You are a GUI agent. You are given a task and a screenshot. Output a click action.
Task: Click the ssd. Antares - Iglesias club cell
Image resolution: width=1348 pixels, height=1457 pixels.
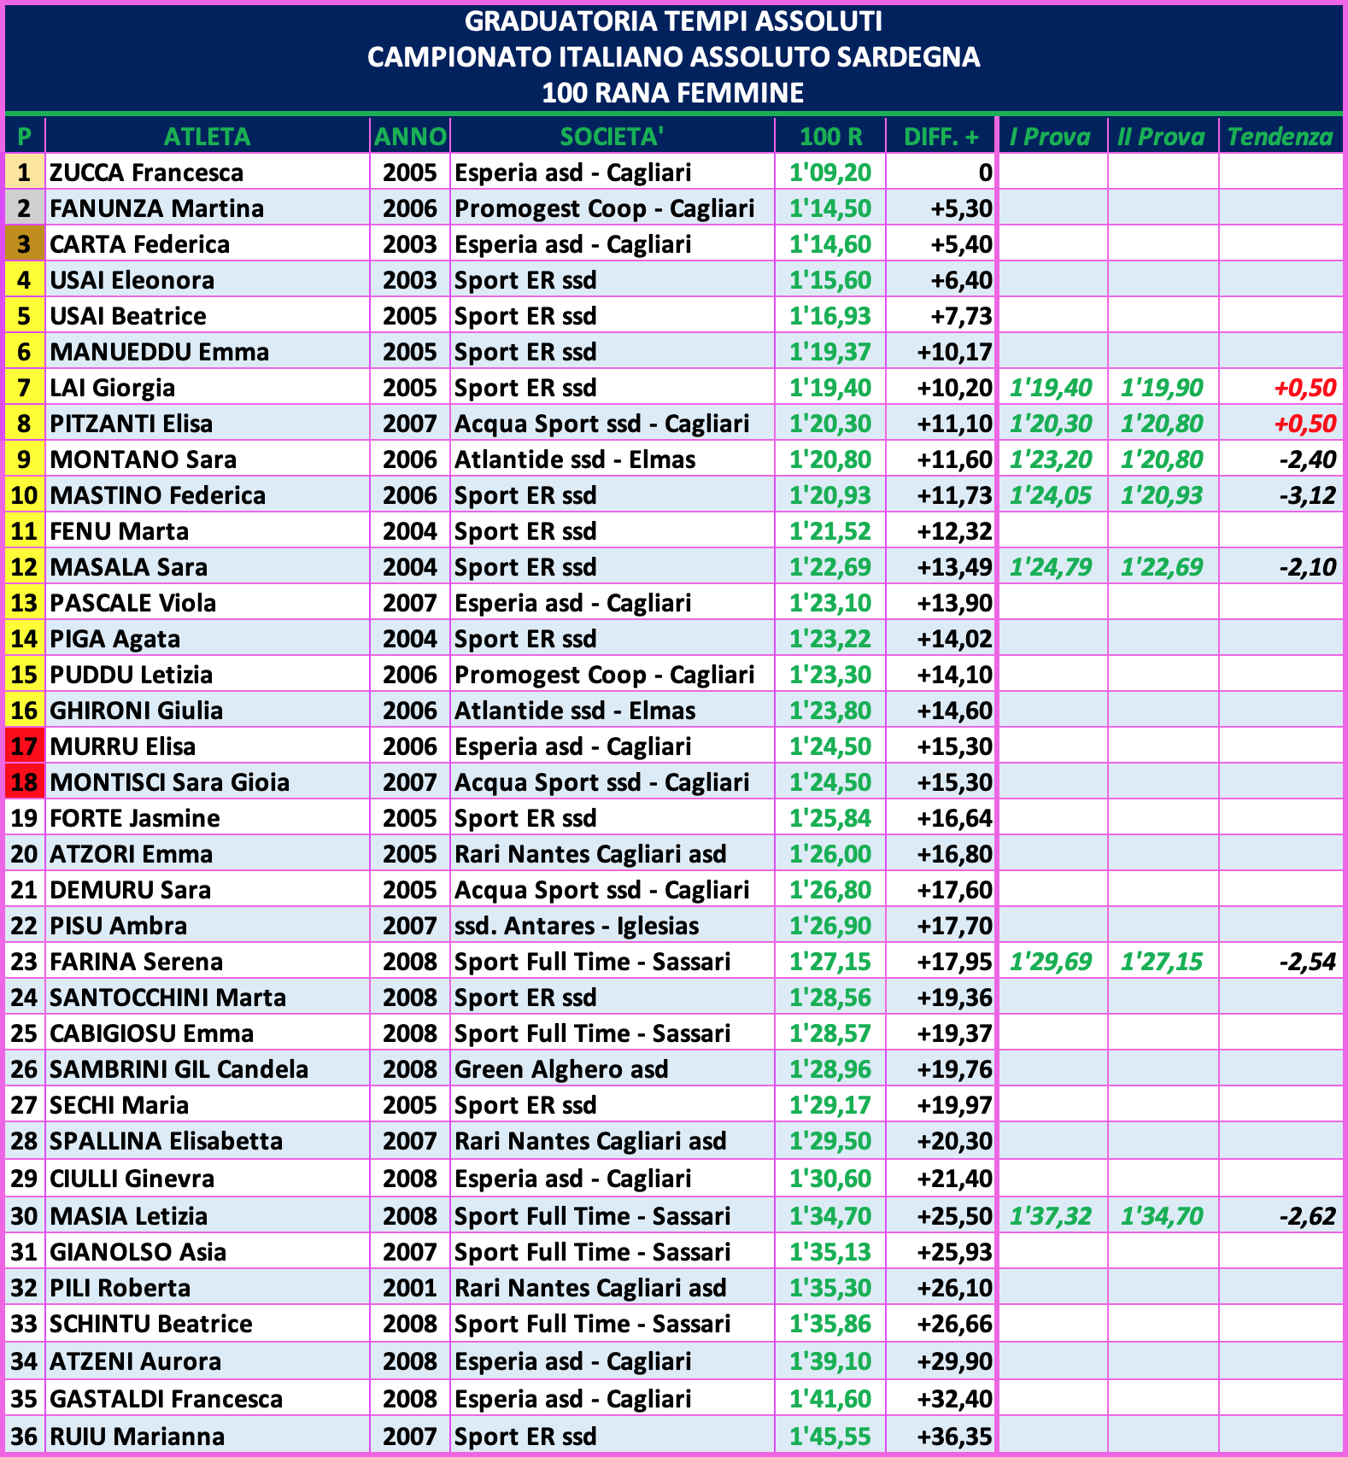[x=577, y=926]
